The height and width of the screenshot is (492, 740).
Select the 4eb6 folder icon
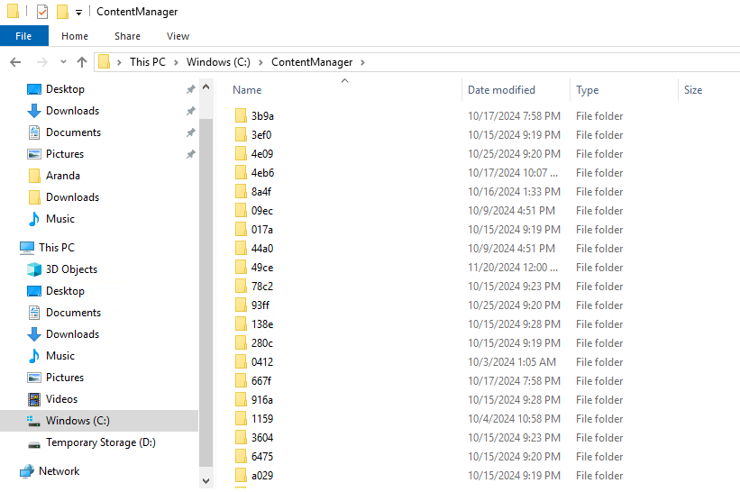click(241, 172)
